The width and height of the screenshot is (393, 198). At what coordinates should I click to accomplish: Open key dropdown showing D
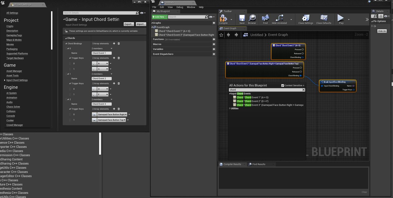click(x=103, y=89)
